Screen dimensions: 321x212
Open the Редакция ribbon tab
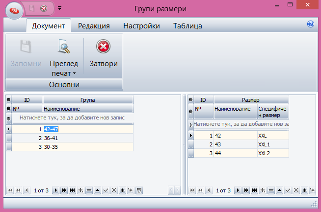[x=94, y=26]
